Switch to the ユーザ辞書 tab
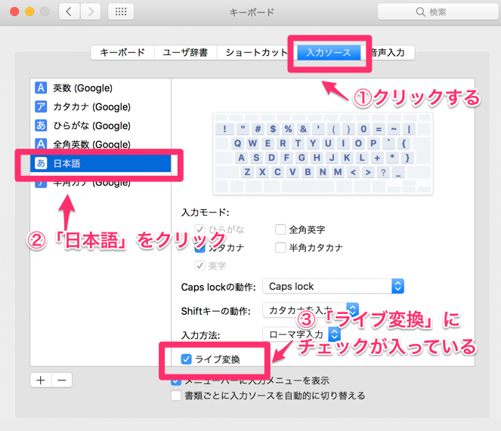Image resolution: width=501 pixels, height=431 pixels. coord(184,53)
